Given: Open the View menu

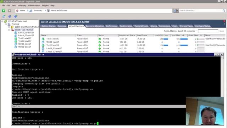Looking at the screenshot, I should (13, 6).
